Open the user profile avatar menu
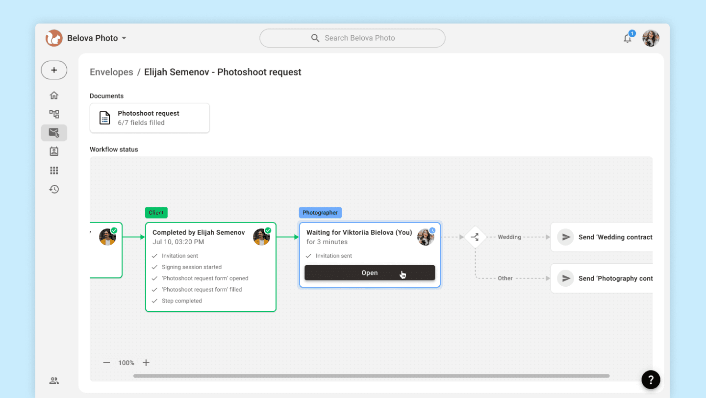706x398 pixels. (651, 38)
